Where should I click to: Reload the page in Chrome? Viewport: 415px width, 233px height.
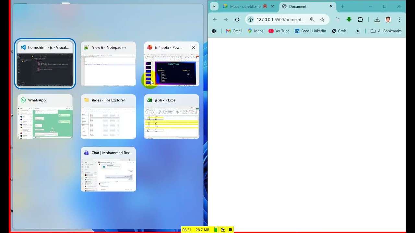coord(237,20)
